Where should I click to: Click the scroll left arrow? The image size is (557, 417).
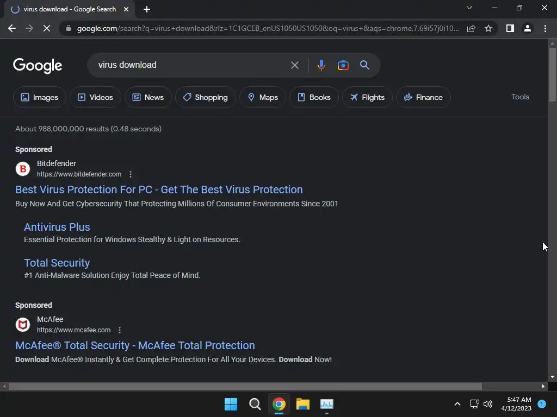coord(4,386)
